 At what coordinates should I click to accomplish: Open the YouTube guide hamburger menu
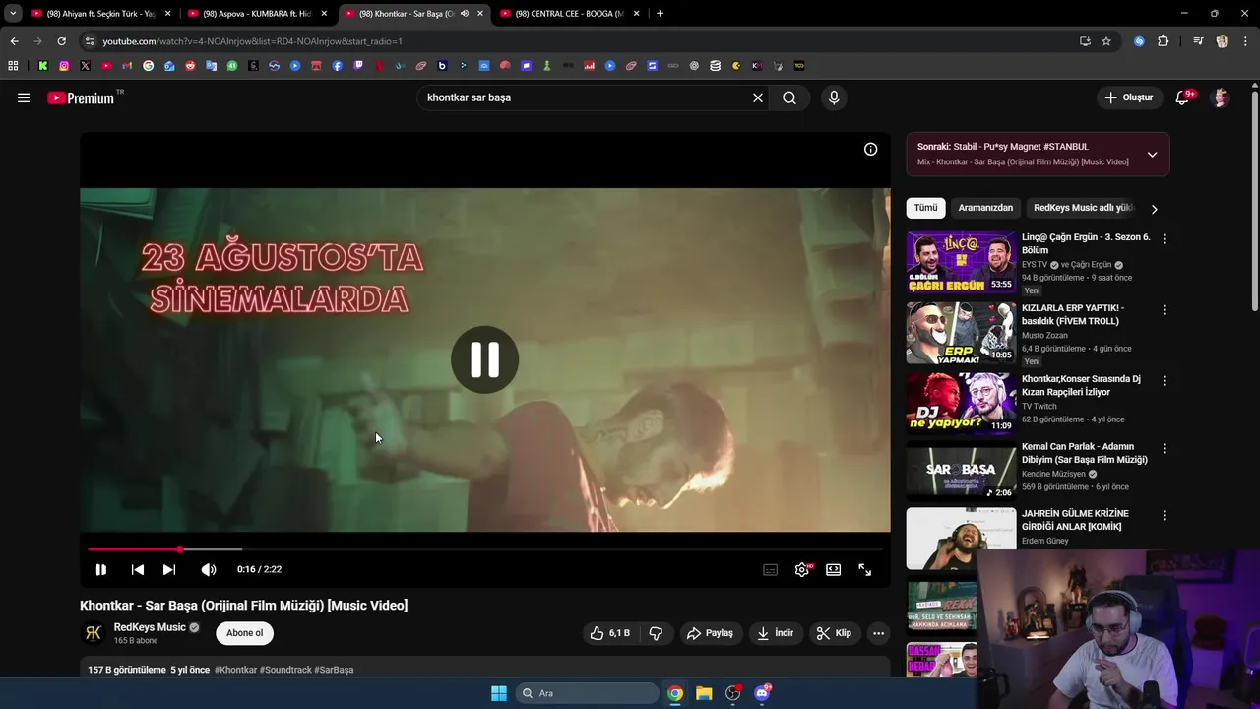coord(24,97)
